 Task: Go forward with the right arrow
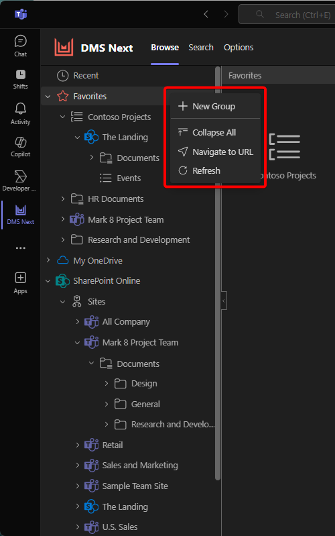coord(226,14)
